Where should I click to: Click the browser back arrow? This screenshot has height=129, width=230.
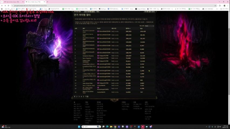point(2,5)
